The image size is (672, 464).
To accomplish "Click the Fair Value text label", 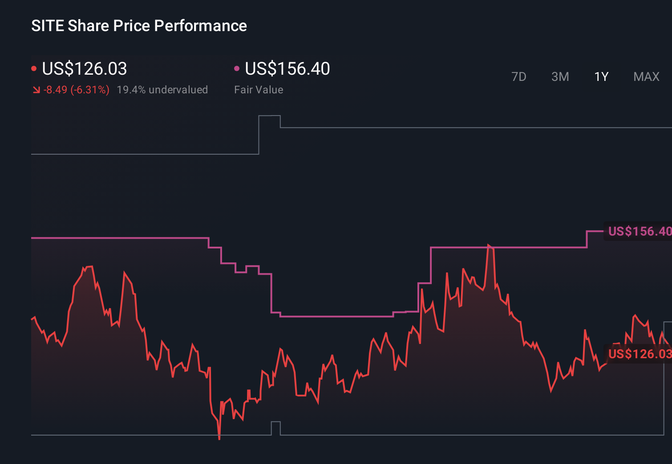I will click(259, 89).
